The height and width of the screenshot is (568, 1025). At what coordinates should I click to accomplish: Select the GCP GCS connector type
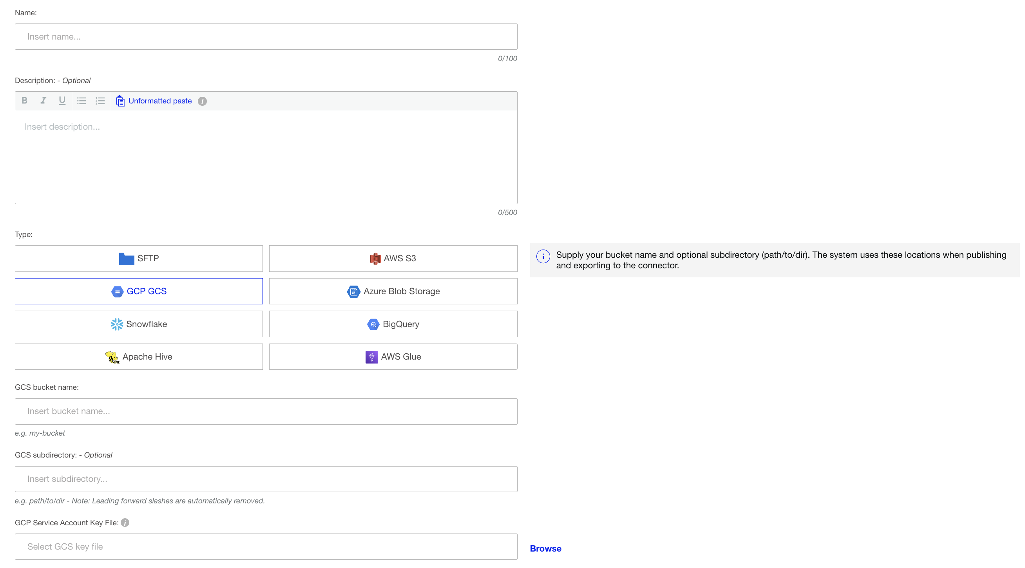pos(139,291)
